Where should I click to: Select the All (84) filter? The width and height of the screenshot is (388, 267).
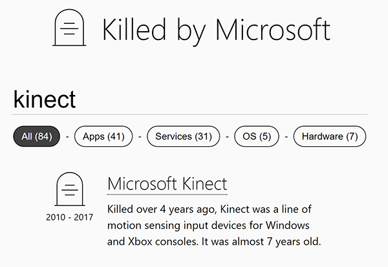click(x=37, y=136)
